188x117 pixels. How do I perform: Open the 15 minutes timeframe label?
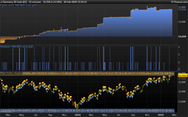coord(35,2)
